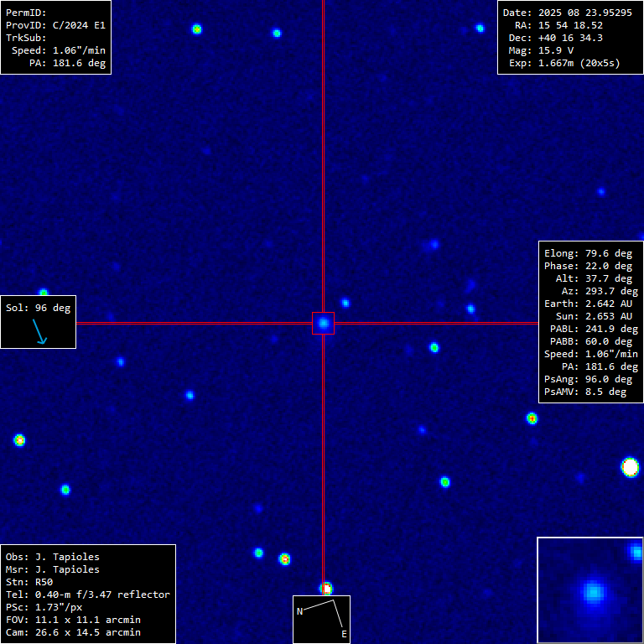
Task: Select the 'Earth: 2.642 AU' line
Action: coord(588,304)
